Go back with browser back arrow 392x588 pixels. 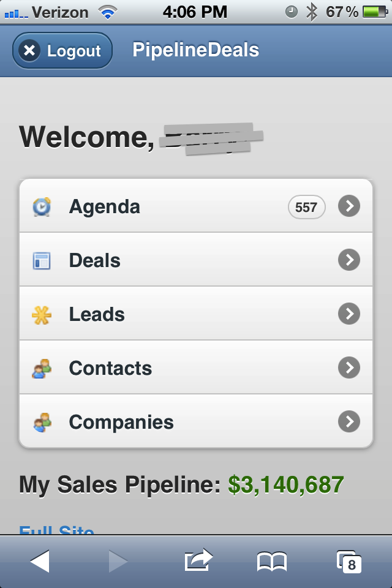[40, 560]
